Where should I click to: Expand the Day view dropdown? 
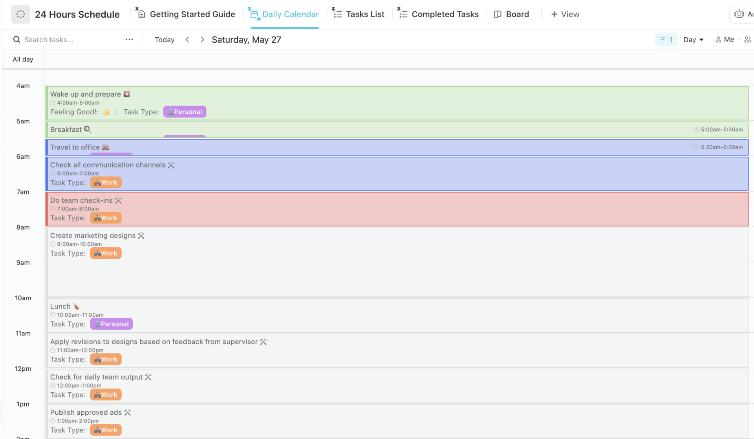click(693, 40)
